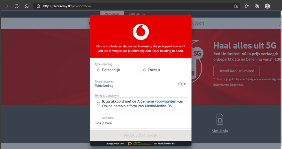Open browser settings and more menu
The height and width of the screenshot is (149, 282).
tap(278, 6)
